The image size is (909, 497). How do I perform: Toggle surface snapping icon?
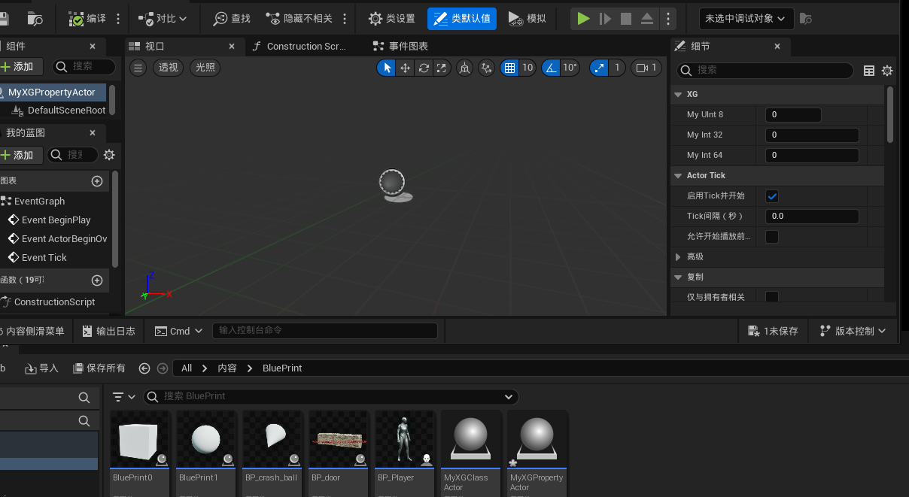pyautogui.click(x=487, y=68)
